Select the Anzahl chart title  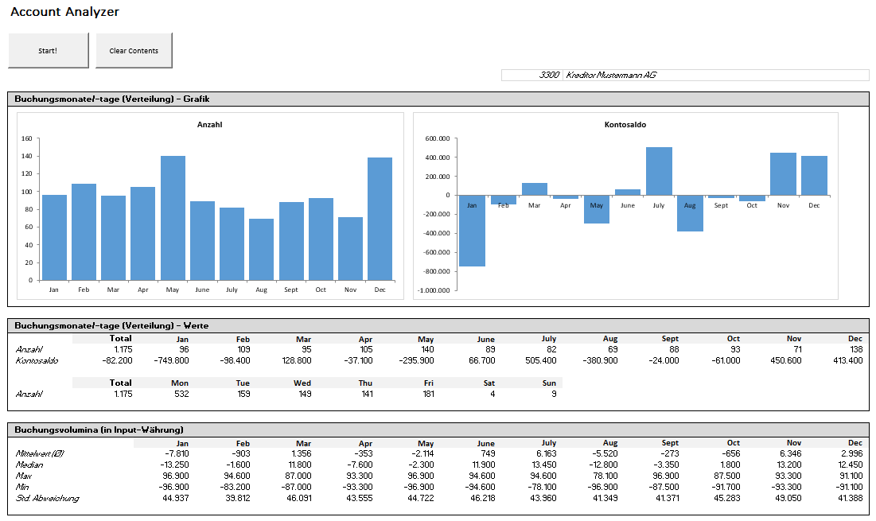click(210, 125)
